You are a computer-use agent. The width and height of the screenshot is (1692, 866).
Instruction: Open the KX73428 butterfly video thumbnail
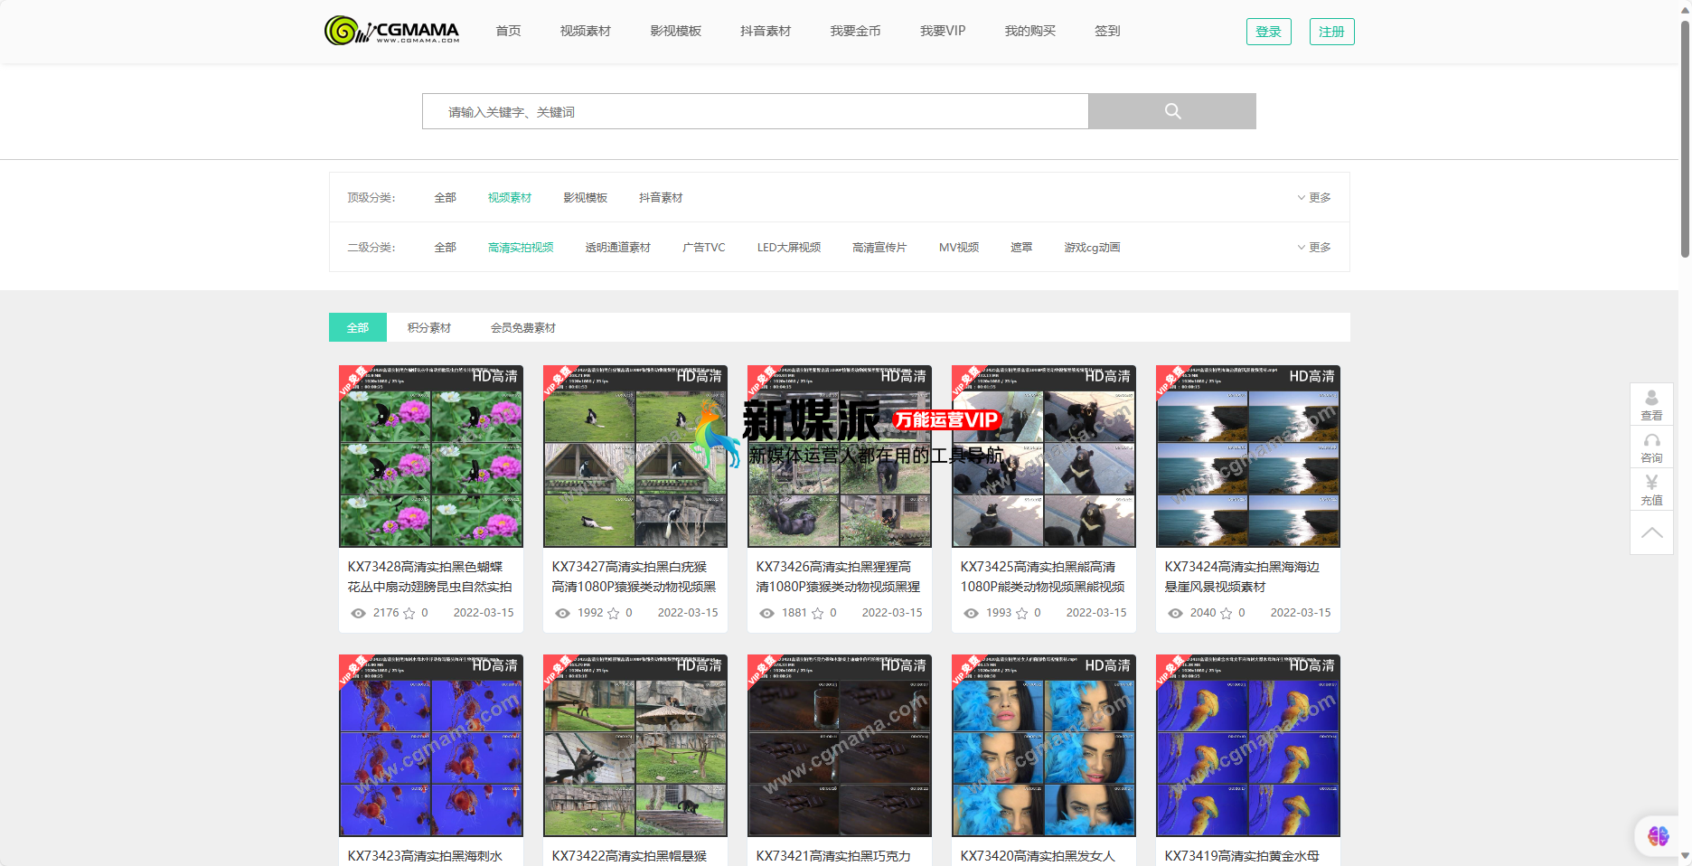[x=431, y=457]
